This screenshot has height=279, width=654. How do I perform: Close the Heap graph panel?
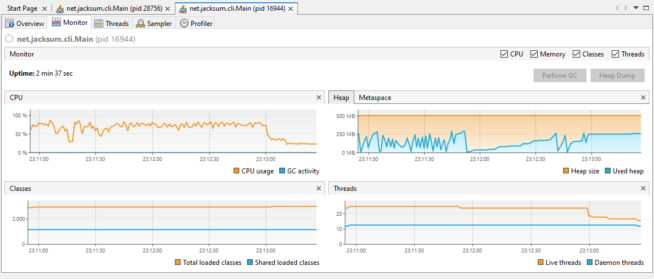[643, 97]
